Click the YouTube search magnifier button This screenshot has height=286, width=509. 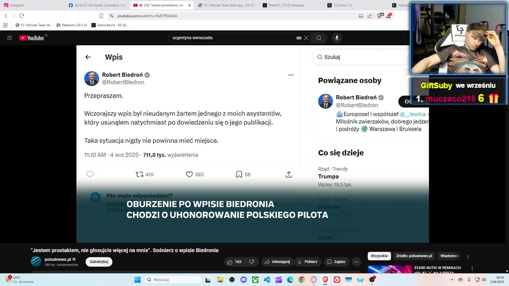pos(319,38)
